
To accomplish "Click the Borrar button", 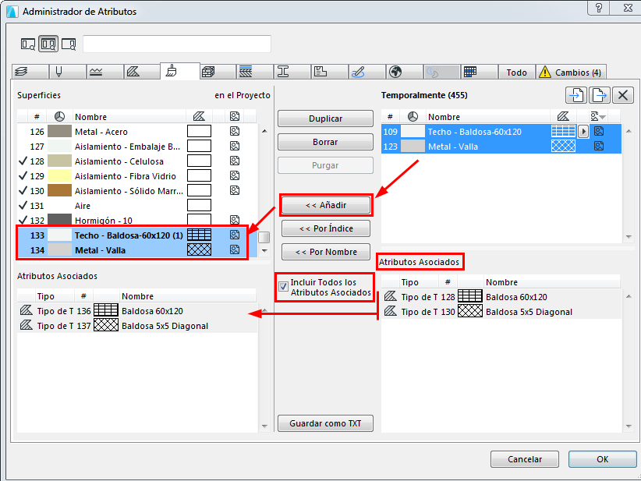I will point(325,142).
